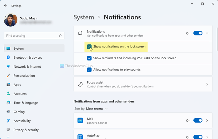This screenshot has width=218, height=139.
Task: Click System breadcrumb link
Action: (x=83, y=17)
